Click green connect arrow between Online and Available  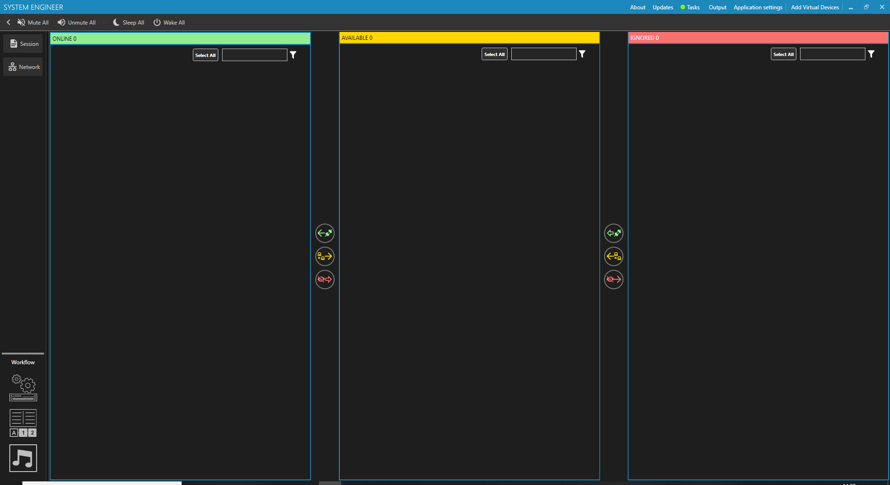[325, 233]
